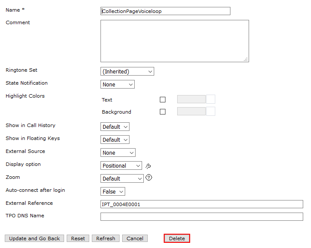Enable the Background highlight color checkbox
This screenshot has width=311, height=248.
coord(162,112)
